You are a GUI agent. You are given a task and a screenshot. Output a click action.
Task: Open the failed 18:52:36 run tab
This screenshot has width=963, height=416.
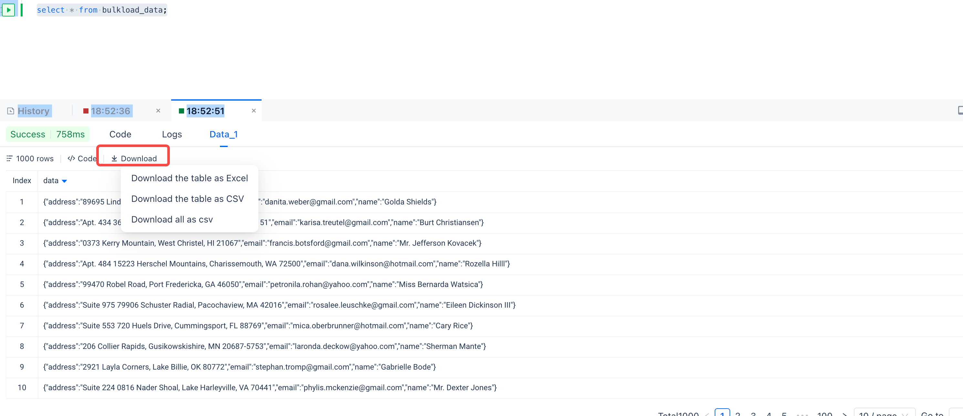pos(110,111)
